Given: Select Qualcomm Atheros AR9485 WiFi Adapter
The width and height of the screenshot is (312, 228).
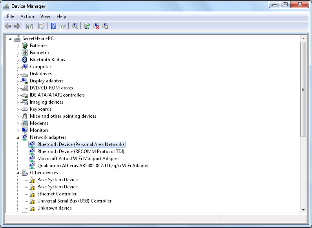Looking at the screenshot, I should click(x=93, y=166).
